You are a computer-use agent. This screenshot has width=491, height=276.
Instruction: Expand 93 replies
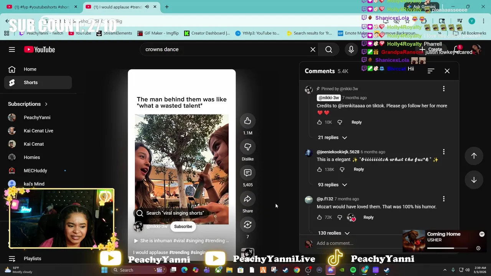(332, 185)
